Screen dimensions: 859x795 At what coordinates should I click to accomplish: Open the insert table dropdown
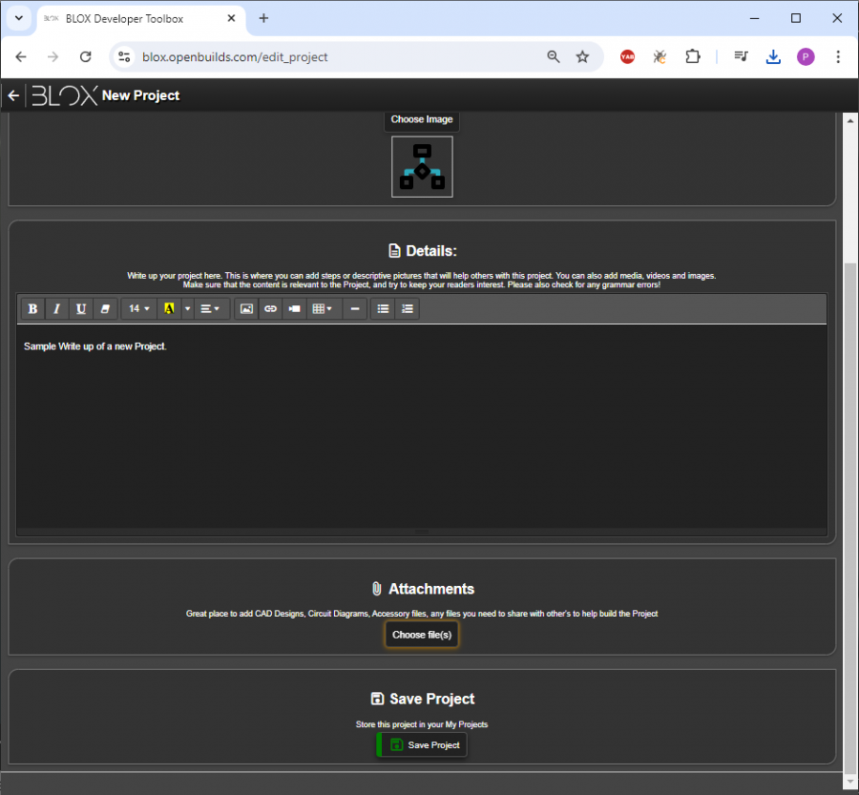(323, 309)
